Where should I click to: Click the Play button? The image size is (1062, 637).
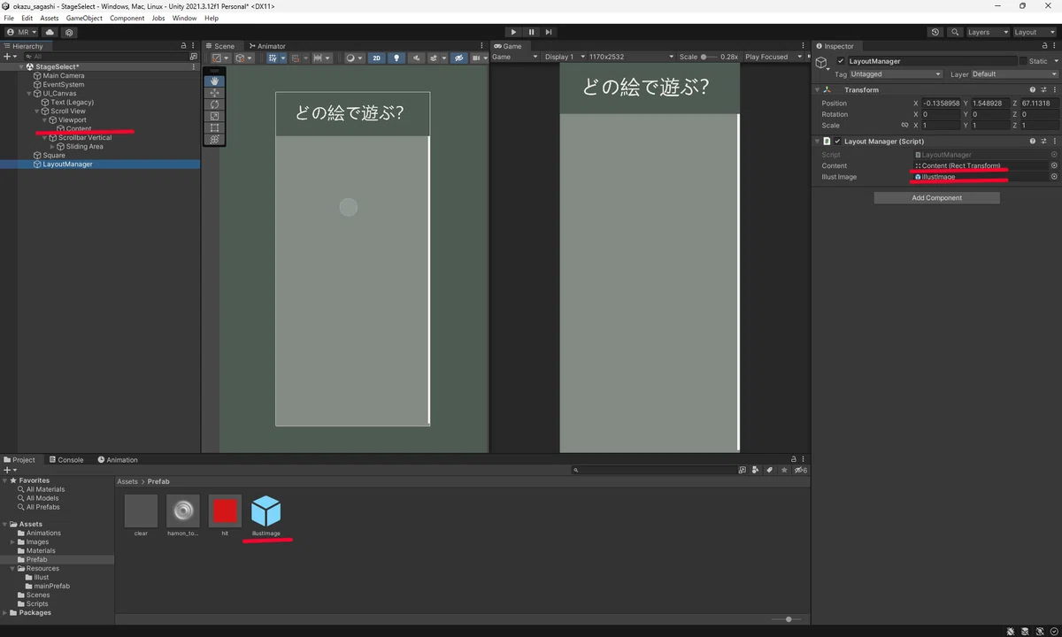point(513,32)
